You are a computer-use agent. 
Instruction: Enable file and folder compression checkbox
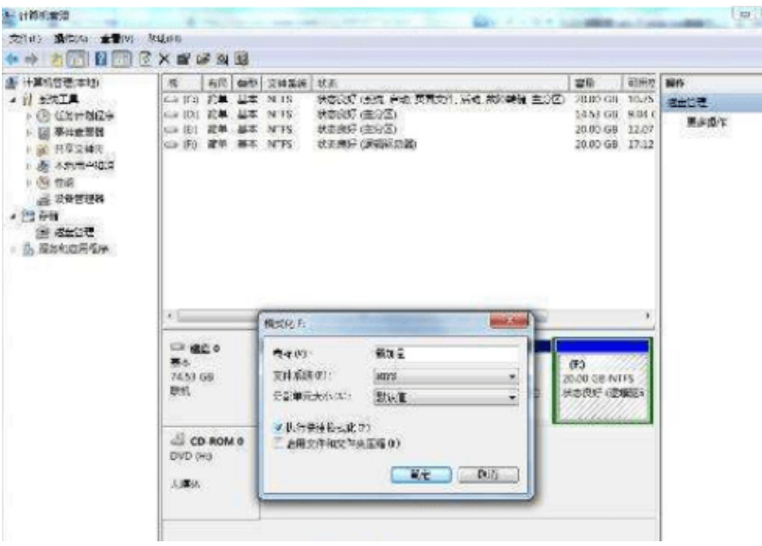[276, 442]
